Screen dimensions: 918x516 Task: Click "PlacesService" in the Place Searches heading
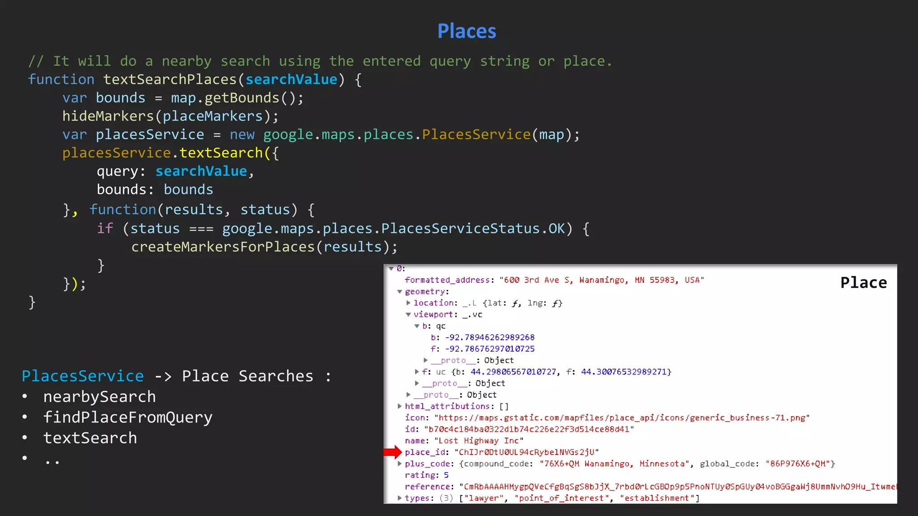(x=83, y=376)
